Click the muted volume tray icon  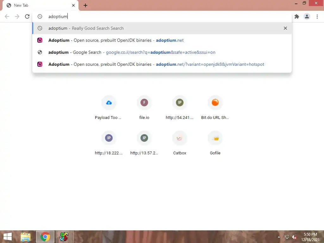[x=294, y=237]
